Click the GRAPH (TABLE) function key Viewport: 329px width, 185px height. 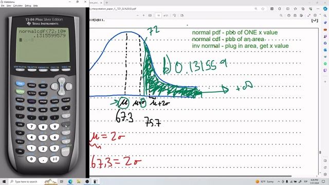[66, 70]
